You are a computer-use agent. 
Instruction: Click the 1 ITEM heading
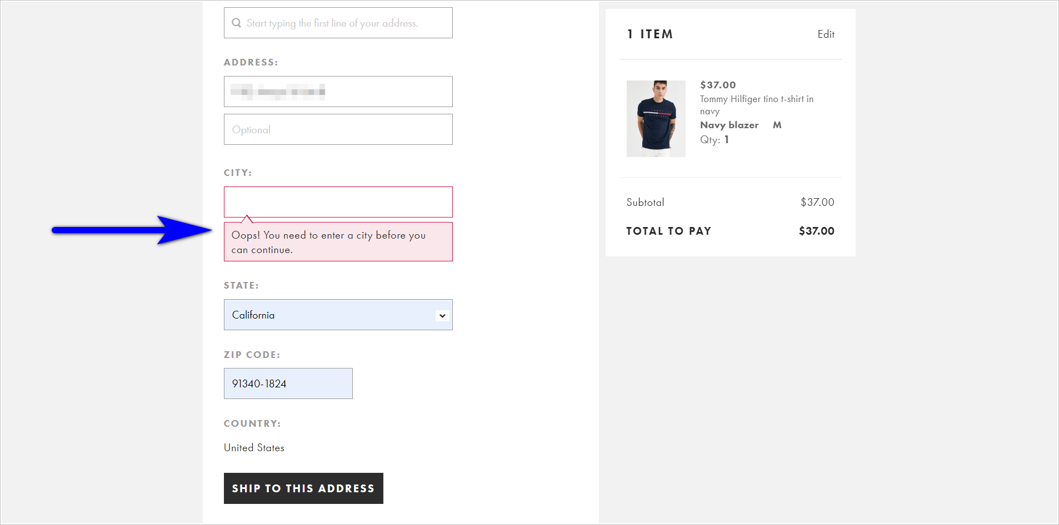(x=650, y=34)
